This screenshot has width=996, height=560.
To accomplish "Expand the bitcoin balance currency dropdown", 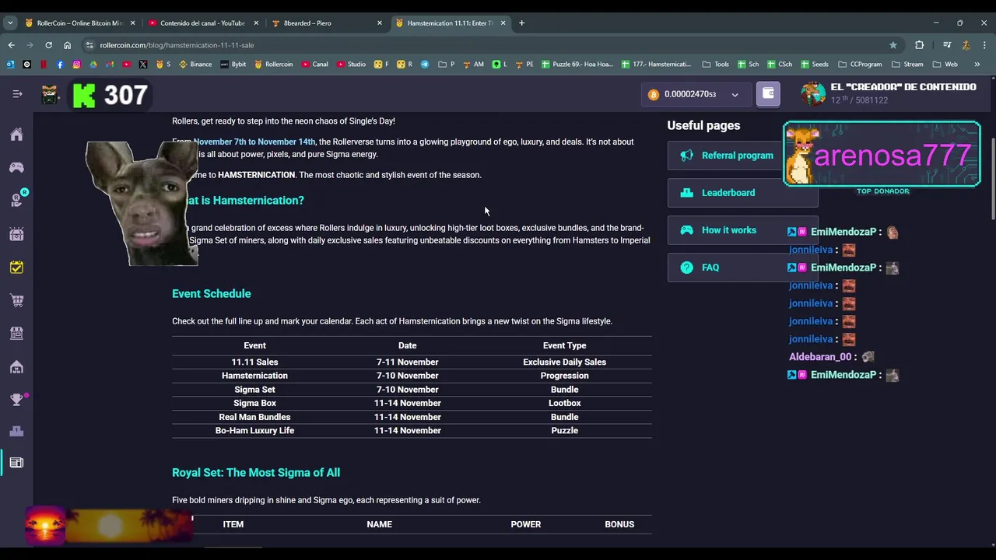I will [735, 95].
